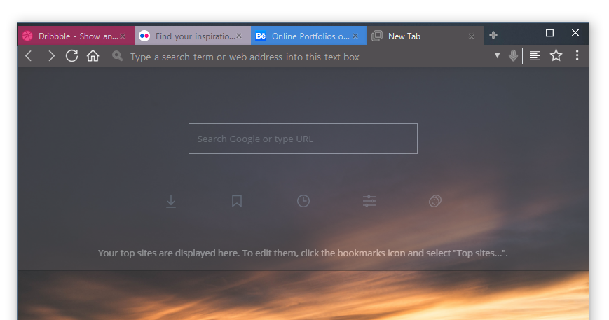Viewport: 609px width, 320px height.
Task: Open the home page icon
Action: 93,56
